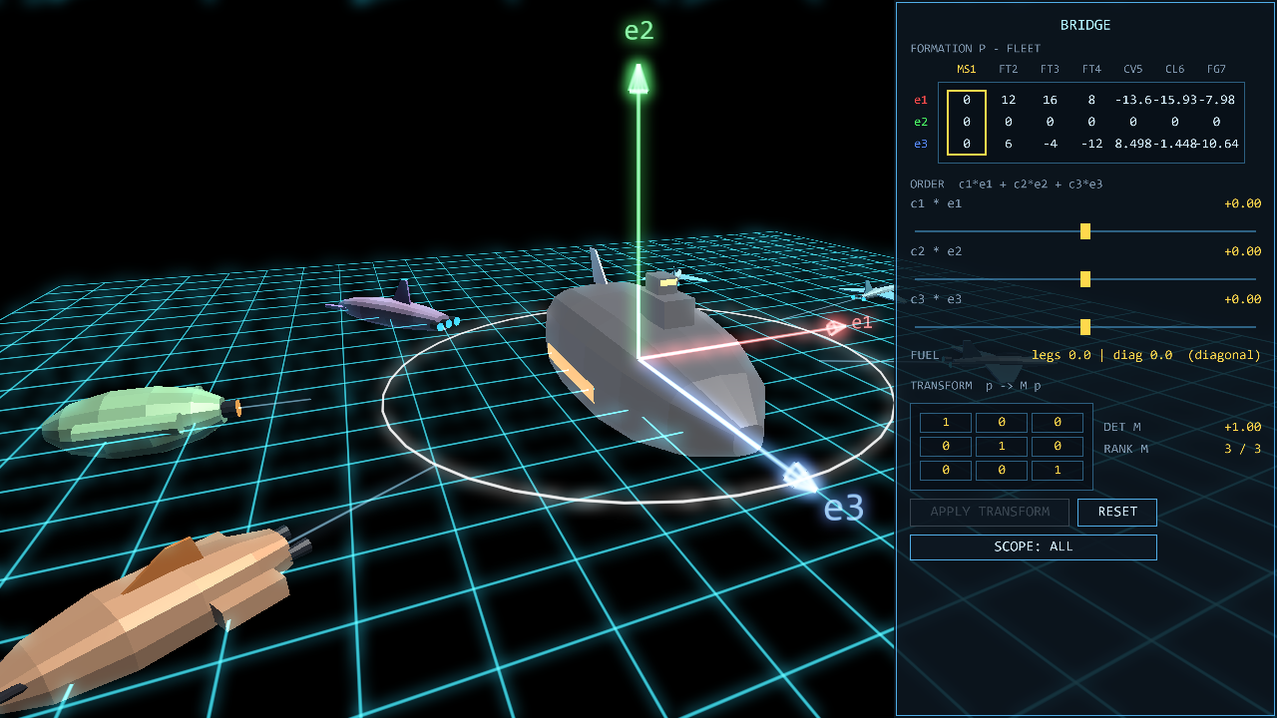Click the DET M value +1.00
Screen dimensions: 1277x718
point(1242,427)
